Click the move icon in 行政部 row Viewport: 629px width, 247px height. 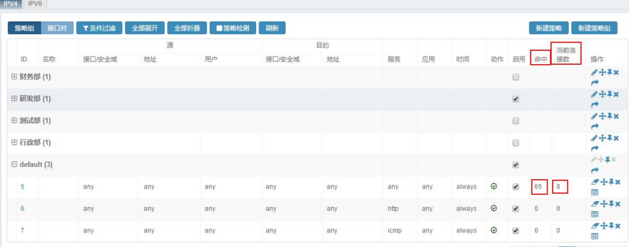[x=602, y=138]
